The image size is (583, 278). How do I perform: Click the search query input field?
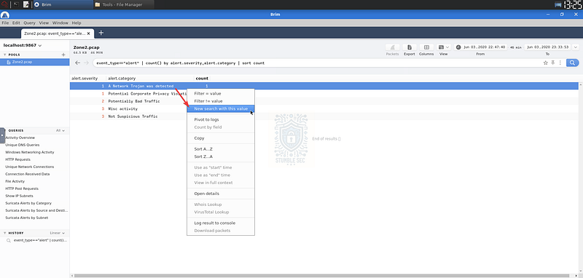pos(316,63)
